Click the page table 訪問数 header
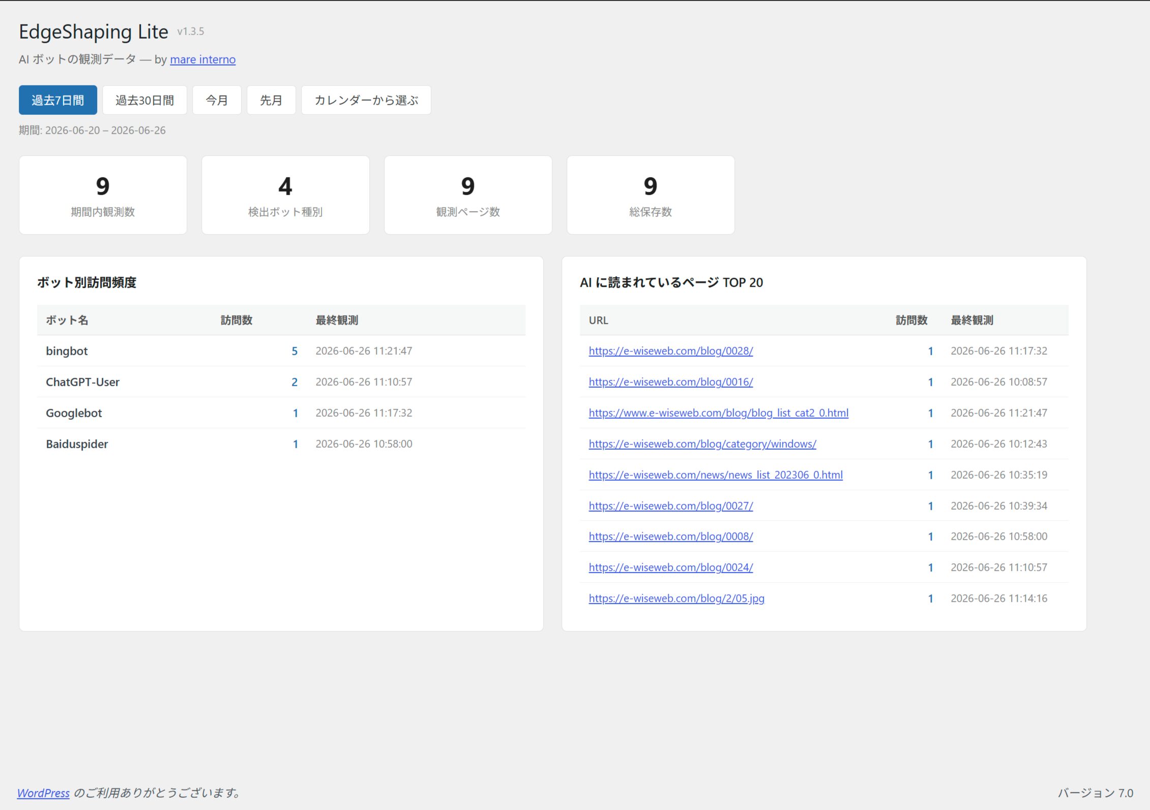 tap(911, 320)
